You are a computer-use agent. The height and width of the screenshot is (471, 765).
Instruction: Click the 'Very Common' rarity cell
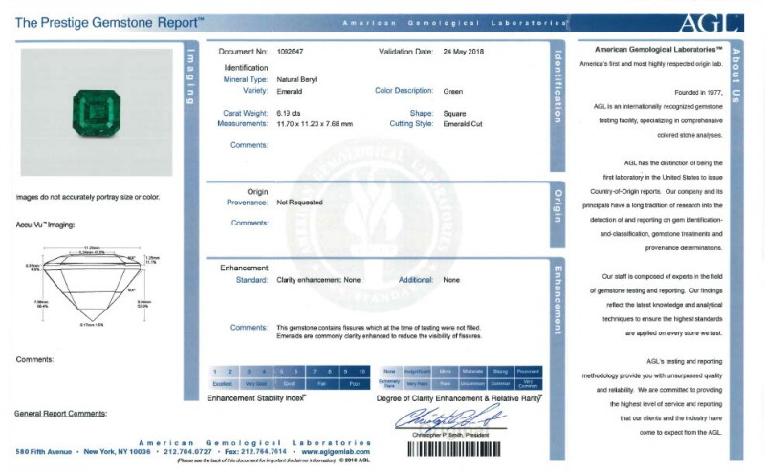[x=529, y=384]
